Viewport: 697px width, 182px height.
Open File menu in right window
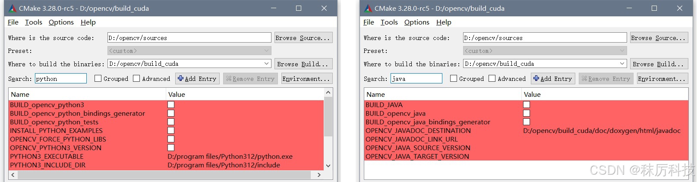pyautogui.click(x=369, y=22)
